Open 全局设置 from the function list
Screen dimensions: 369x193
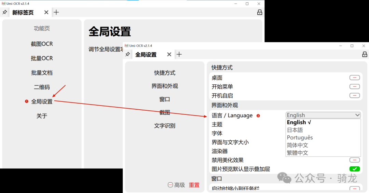[42, 101]
